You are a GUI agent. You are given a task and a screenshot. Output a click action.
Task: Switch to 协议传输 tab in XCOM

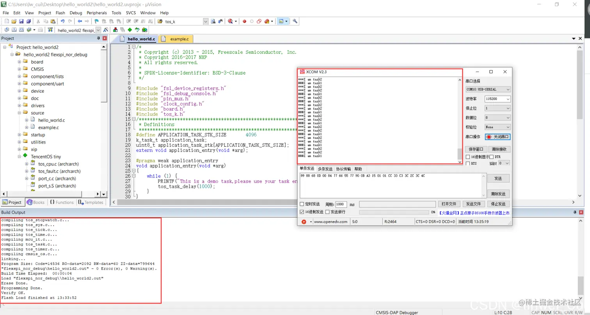[343, 169]
